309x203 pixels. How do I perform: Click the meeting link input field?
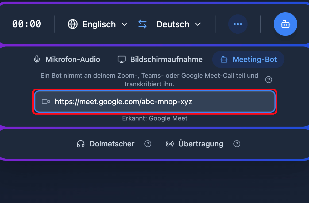[155, 101]
